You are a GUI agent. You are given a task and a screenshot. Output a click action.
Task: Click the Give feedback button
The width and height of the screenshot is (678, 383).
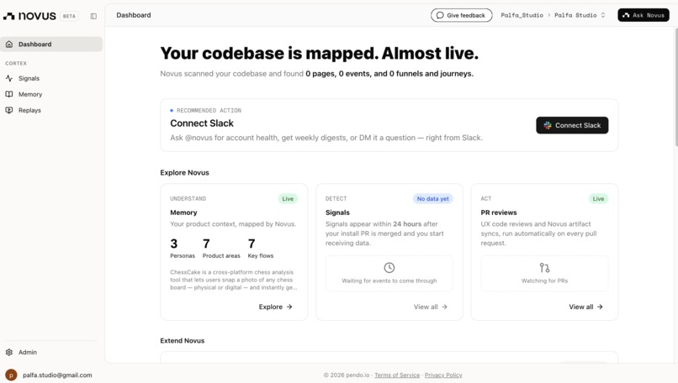pyautogui.click(x=461, y=15)
